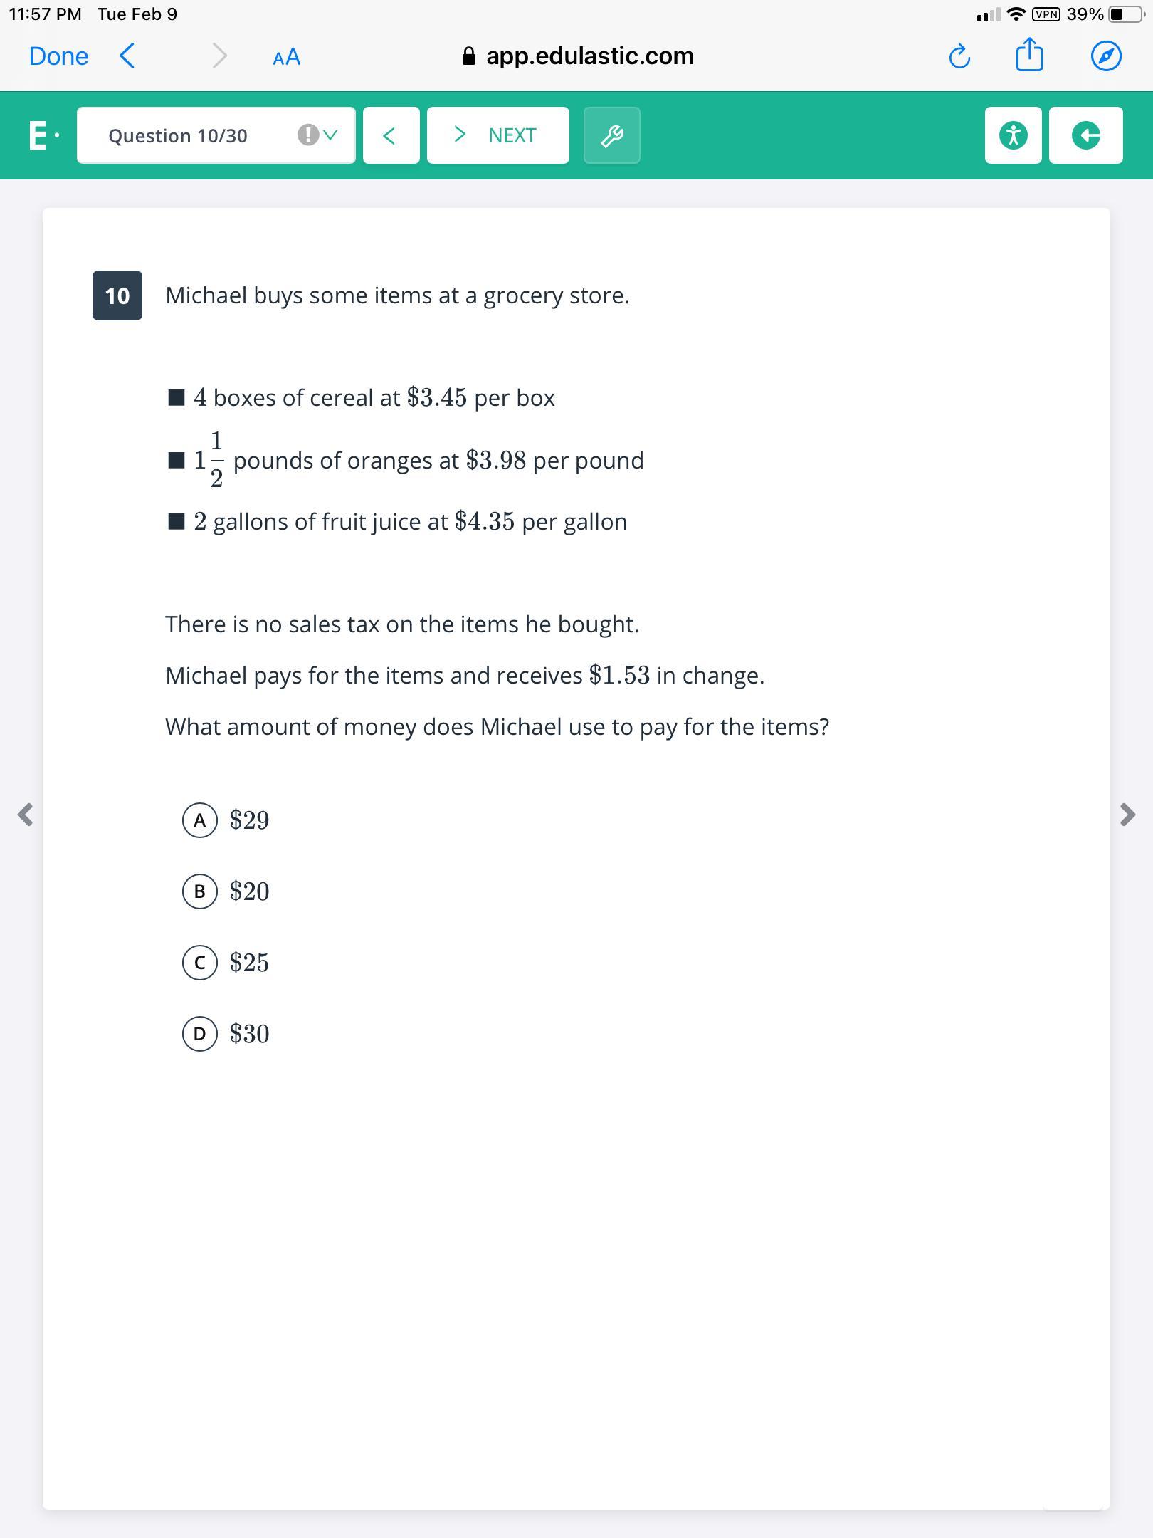Tap the app.edulastic.com address bar
Screen dimensions: 1153x1538
578,56
